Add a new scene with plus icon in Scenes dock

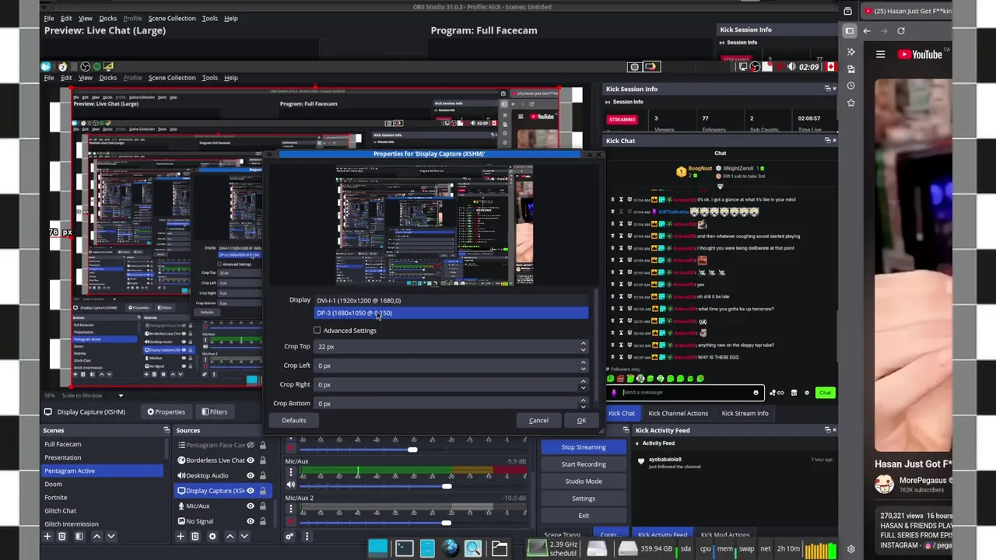tap(47, 536)
